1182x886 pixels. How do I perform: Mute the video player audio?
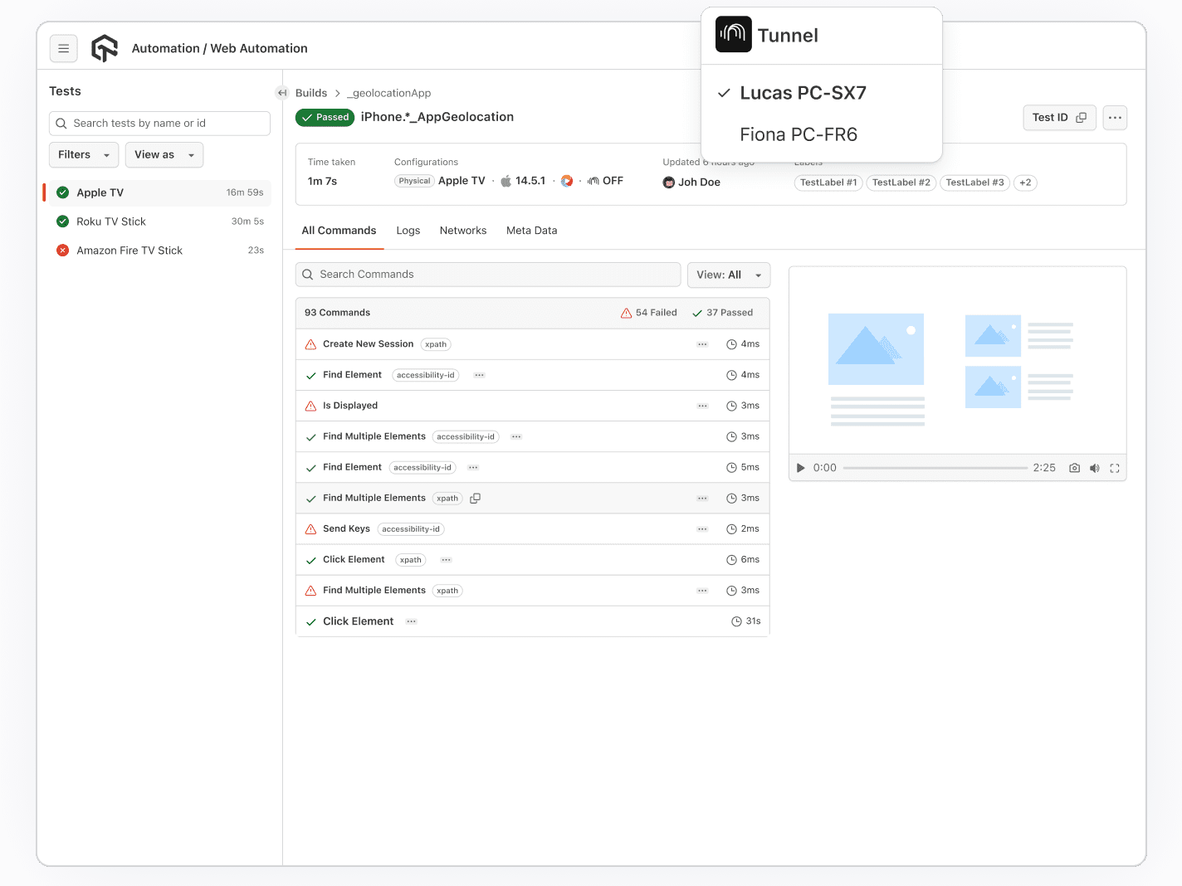coord(1094,467)
